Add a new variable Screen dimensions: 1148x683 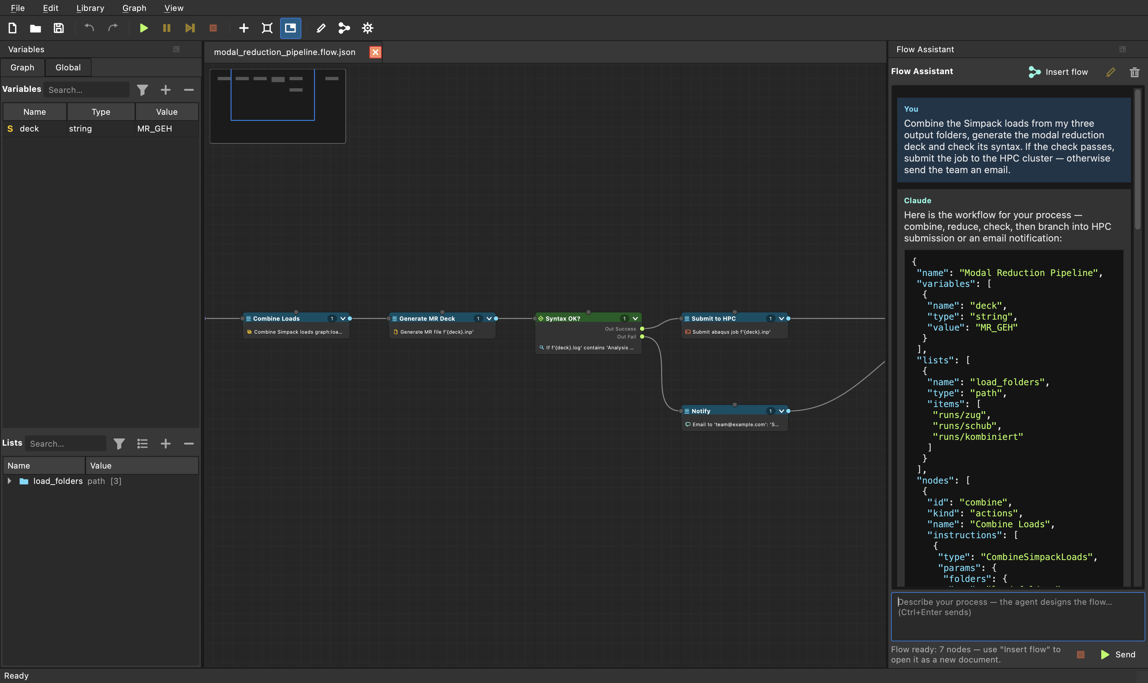[166, 90]
